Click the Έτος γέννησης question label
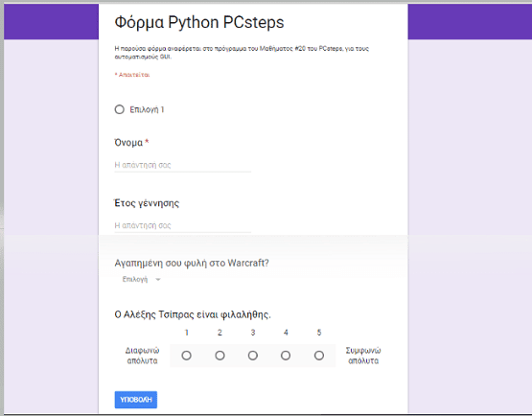Image resolution: width=532 pixels, height=416 pixels. [x=147, y=203]
